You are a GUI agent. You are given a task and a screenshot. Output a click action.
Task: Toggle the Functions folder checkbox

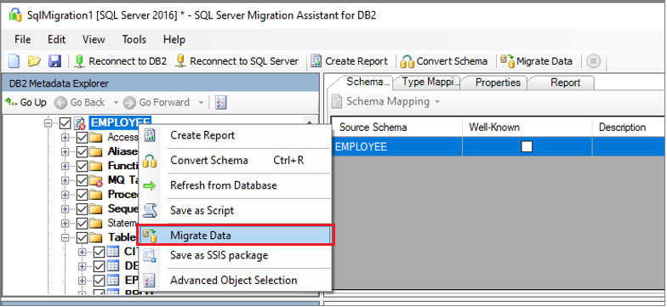point(82,166)
